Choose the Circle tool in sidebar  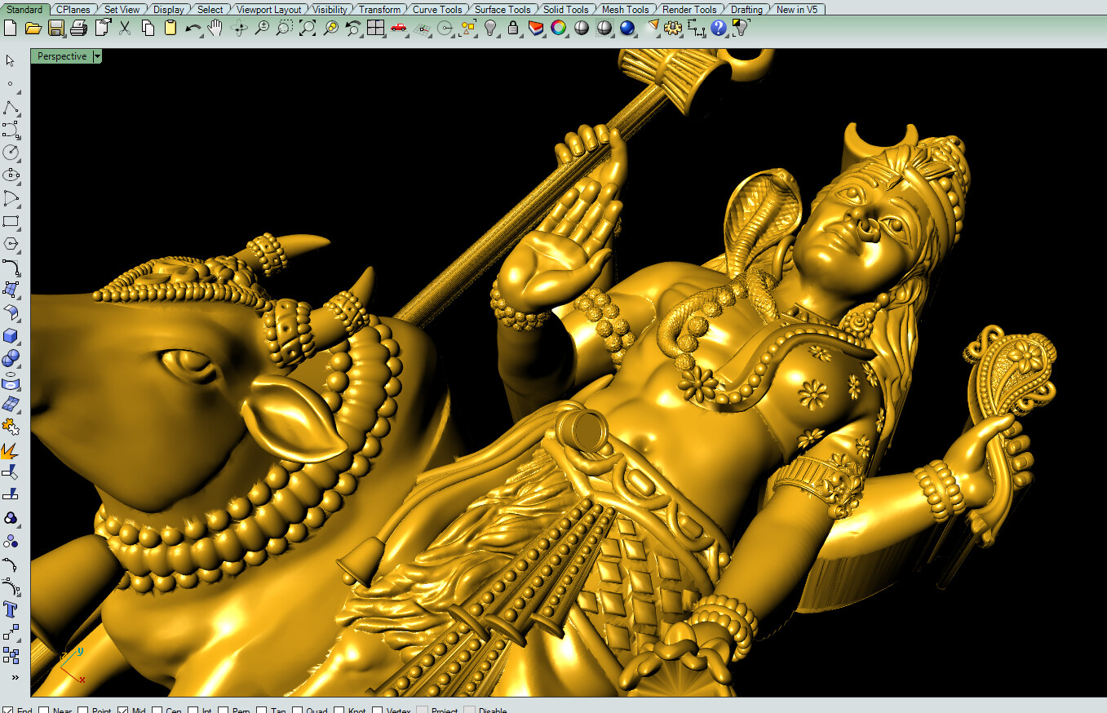[11, 153]
